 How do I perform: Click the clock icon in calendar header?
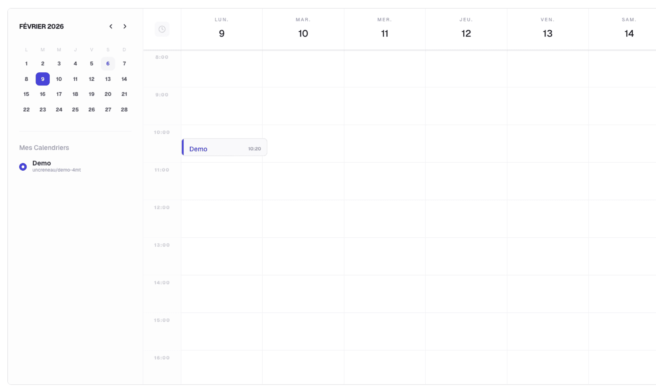tap(162, 29)
